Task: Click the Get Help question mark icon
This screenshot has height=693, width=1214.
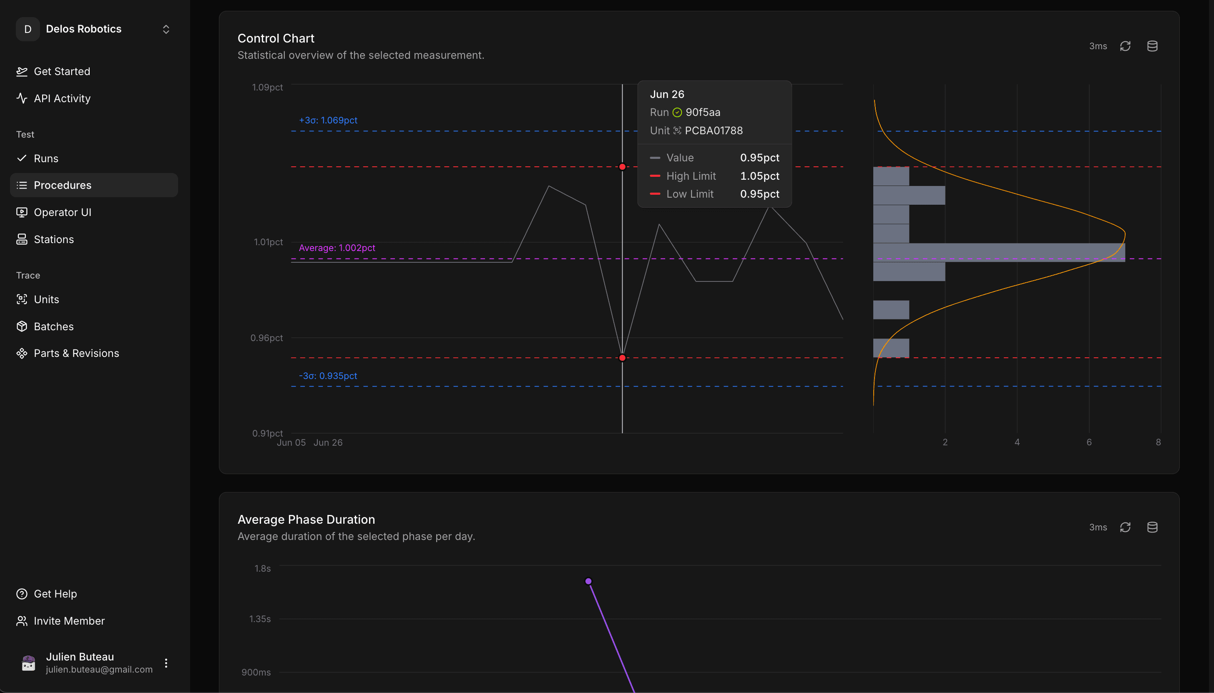Action: click(23, 593)
